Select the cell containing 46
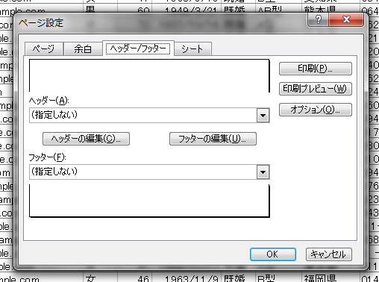This screenshot has height=282, width=379. (x=134, y=278)
